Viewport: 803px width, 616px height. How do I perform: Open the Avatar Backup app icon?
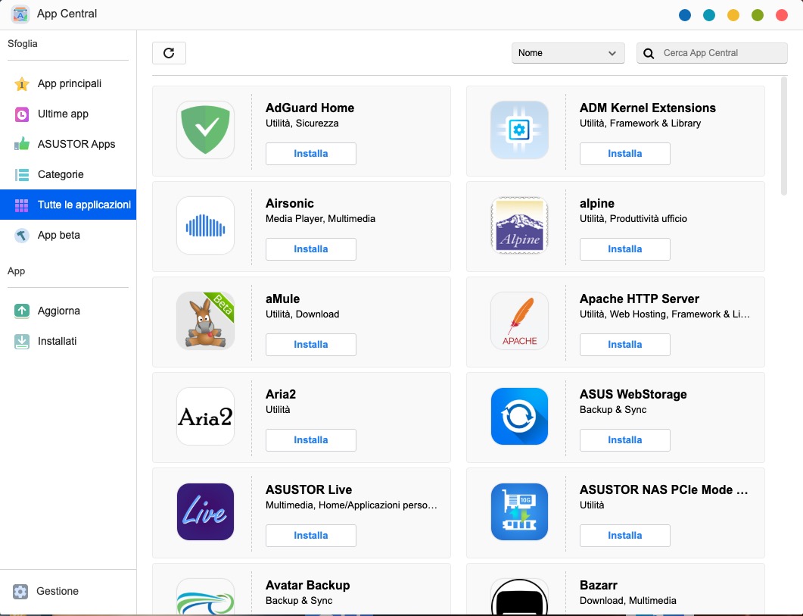pyautogui.click(x=205, y=596)
